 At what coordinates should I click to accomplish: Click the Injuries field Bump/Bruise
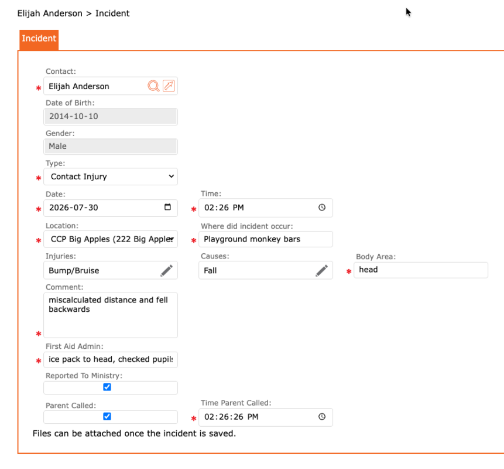coord(111,270)
